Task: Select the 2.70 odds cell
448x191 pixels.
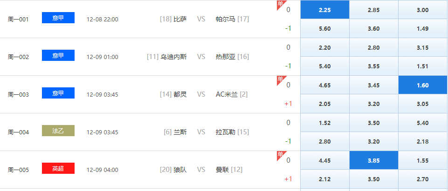Action: [423, 179]
